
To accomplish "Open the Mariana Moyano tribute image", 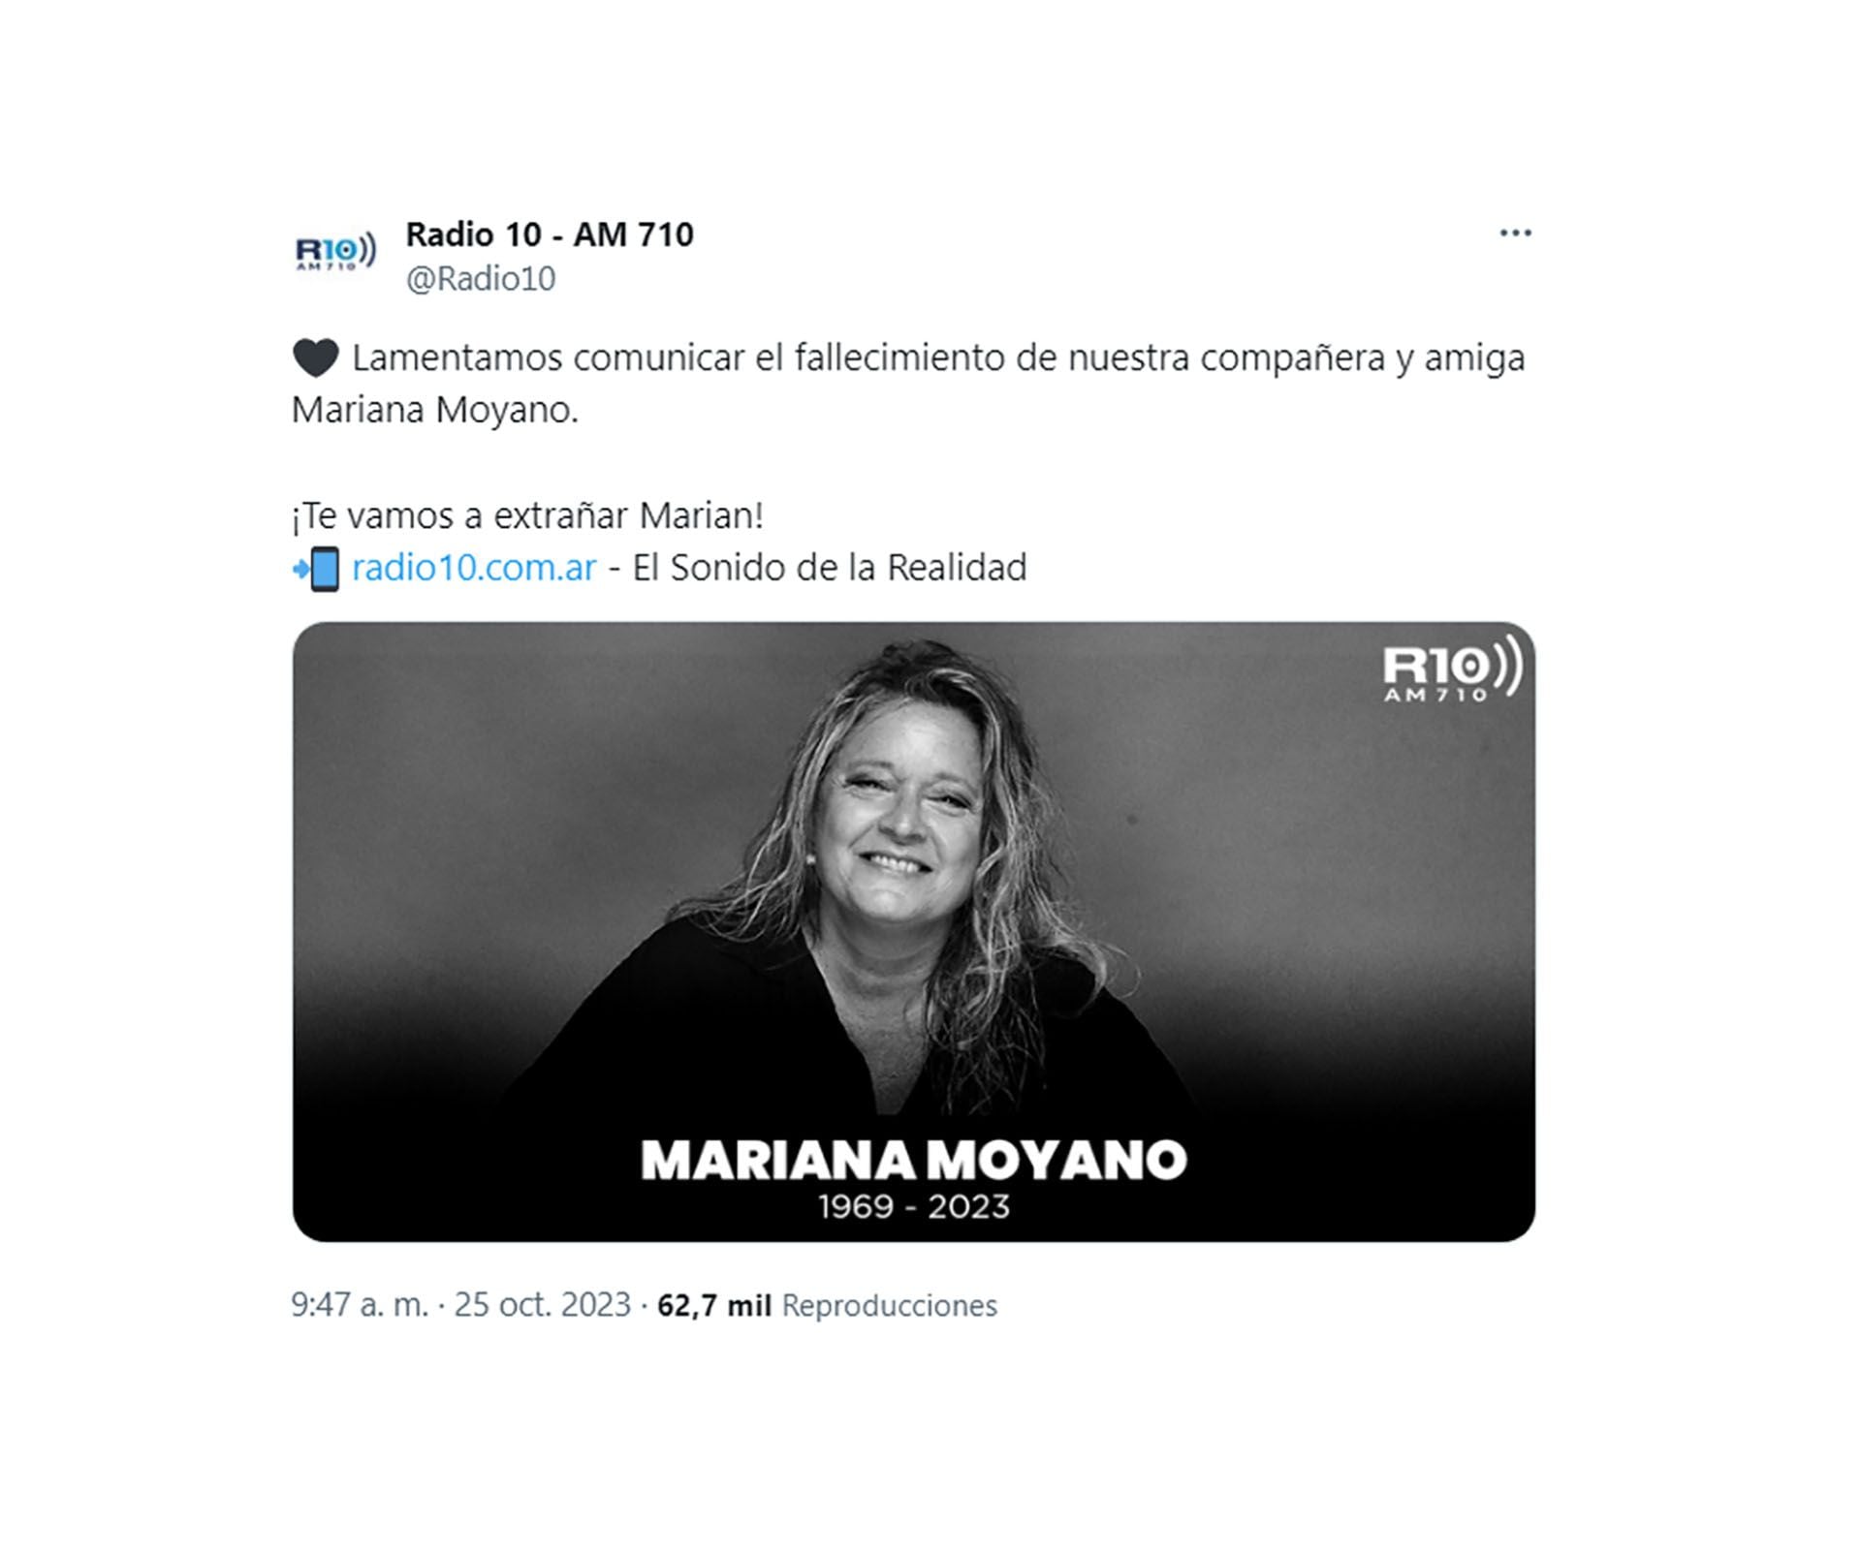I will tap(913, 932).
